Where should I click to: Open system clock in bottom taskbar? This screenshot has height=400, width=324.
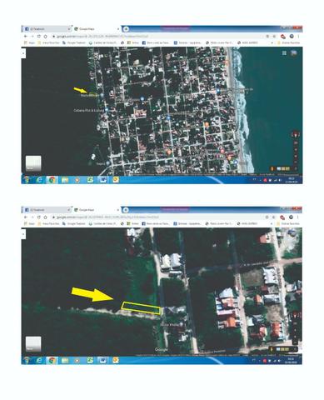pos(291,361)
